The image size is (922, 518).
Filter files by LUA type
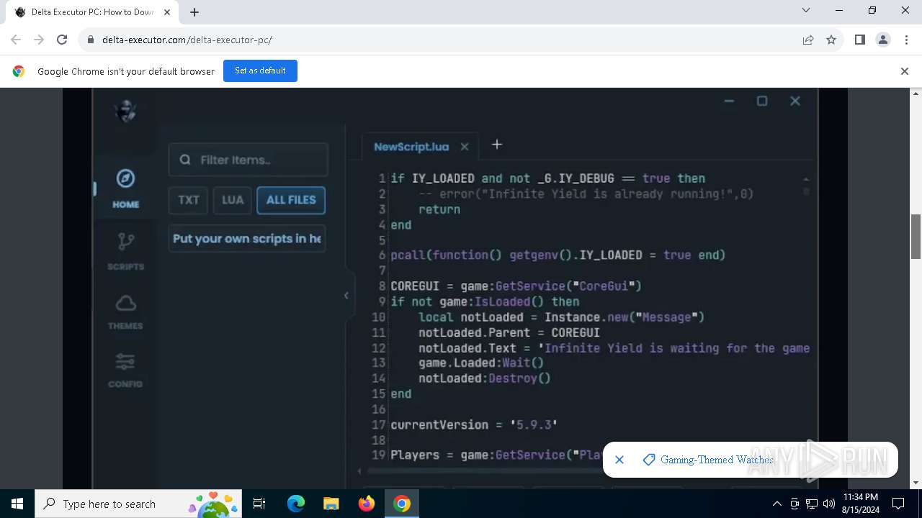(x=233, y=200)
